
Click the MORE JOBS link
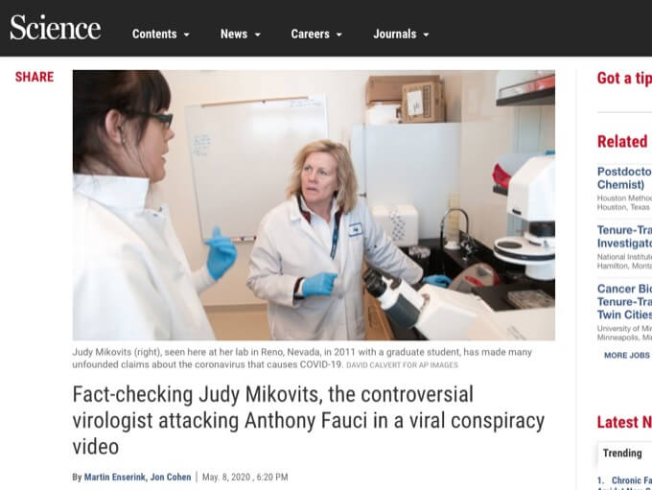[x=627, y=356]
